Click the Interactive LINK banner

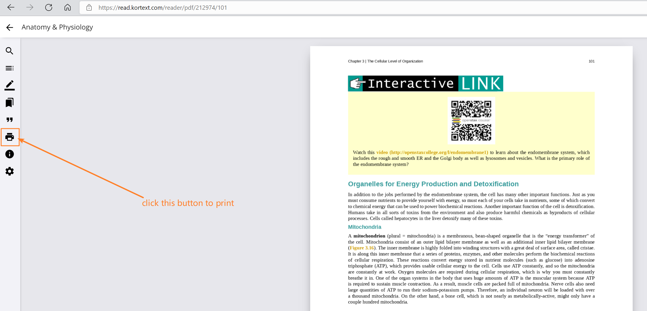click(425, 83)
